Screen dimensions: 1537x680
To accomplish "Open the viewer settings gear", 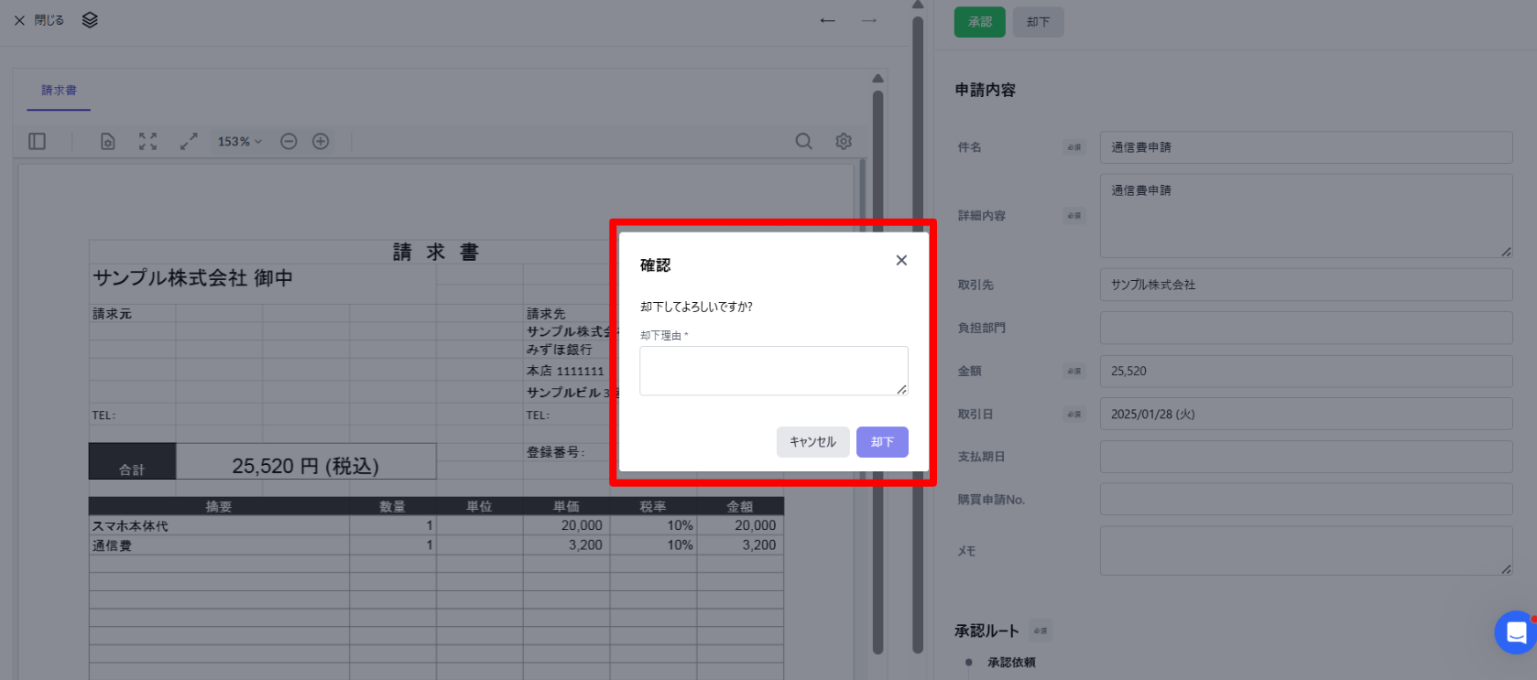I will [844, 141].
